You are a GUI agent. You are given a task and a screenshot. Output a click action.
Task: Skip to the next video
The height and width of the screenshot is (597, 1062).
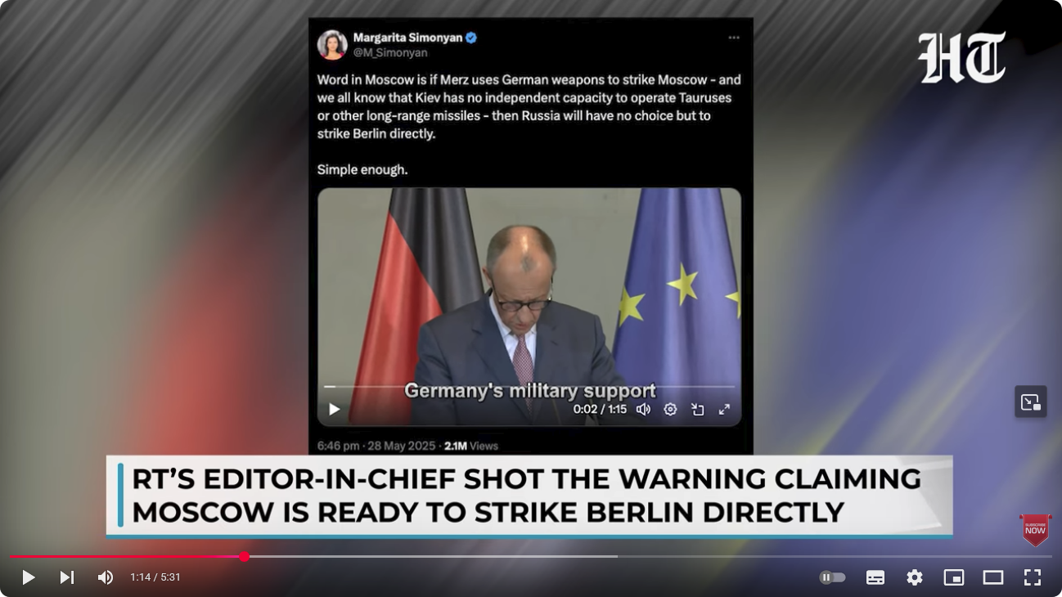click(x=67, y=577)
